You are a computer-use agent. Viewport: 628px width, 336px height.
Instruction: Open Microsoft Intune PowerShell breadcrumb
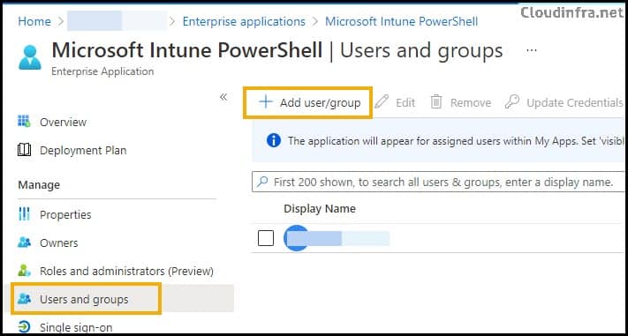click(x=401, y=21)
